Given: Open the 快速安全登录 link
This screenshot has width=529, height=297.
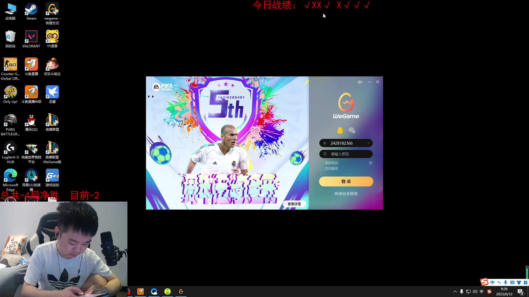Looking at the screenshot, I should point(346,194).
